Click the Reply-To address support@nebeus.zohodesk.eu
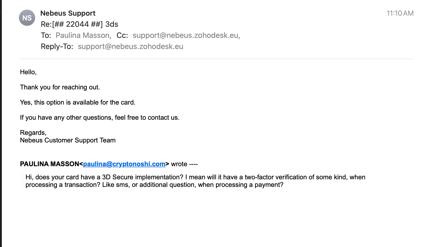The width and height of the screenshot is (430, 247). tap(131, 46)
